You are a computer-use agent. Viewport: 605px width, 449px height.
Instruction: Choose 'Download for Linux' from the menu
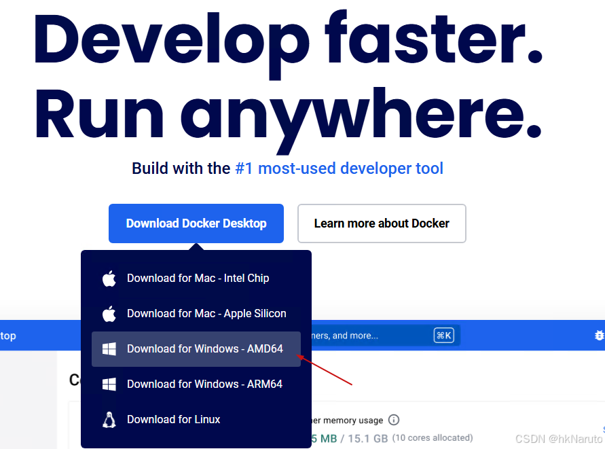173,419
